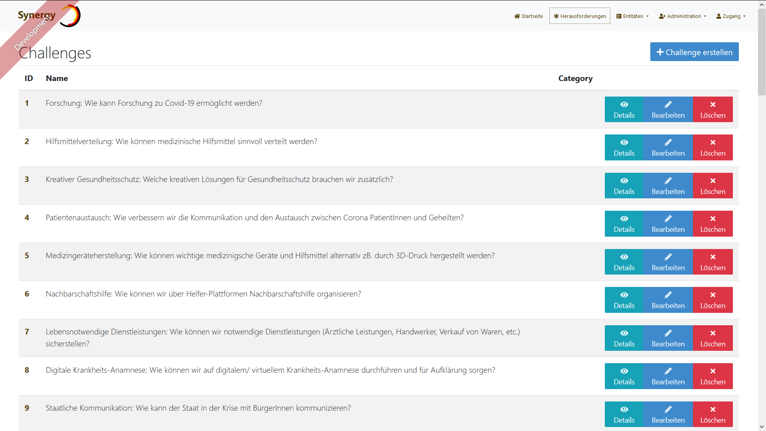View Details of challenge 4 Patientenaustausch
766x431 pixels.
pos(624,224)
